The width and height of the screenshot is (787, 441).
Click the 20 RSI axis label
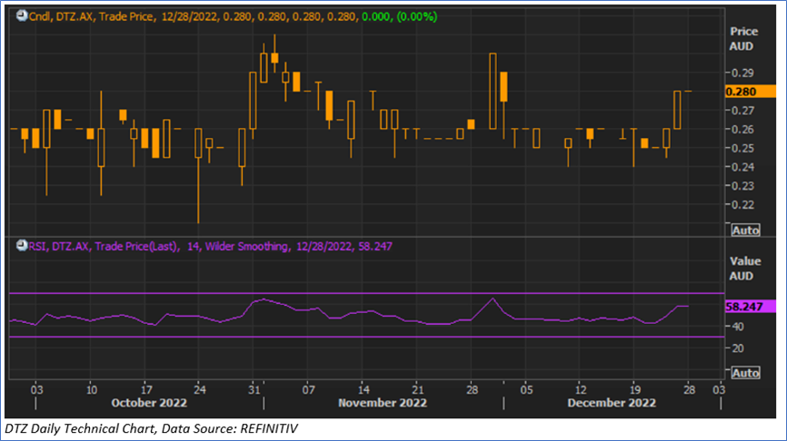coord(738,348)
